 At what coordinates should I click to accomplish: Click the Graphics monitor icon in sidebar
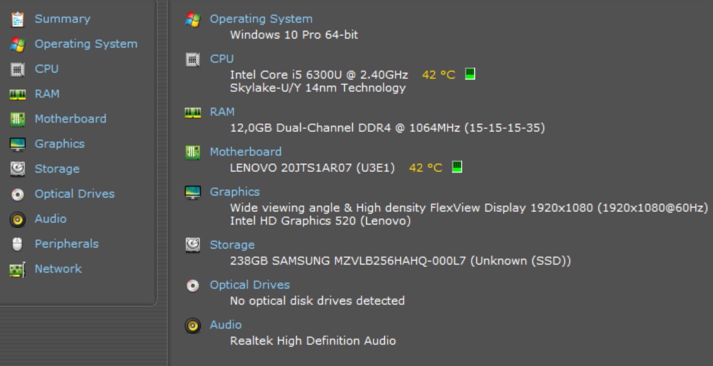click(18, 145)
